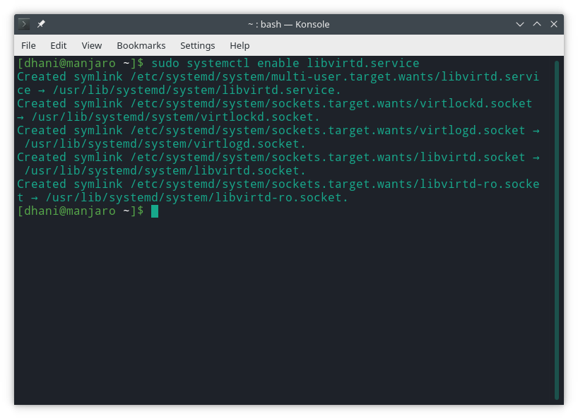Image resolution: width=578 pixels, height=419 pixels.
Task: Click the '/usr/lib/systemd/system/libvirtd.service.' path text
Action: [x=197, y=90]
